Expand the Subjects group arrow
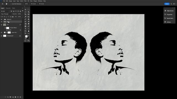The height and width of the screenshot is (99, 177). tap(4, 20)
